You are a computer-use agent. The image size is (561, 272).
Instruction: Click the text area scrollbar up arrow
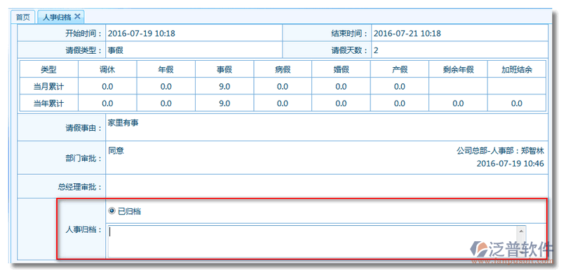(x=522, y=231)
